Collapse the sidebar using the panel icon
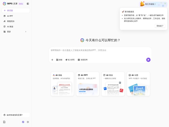The height and width of the screenshot is (127, 169). pos(28,4)
